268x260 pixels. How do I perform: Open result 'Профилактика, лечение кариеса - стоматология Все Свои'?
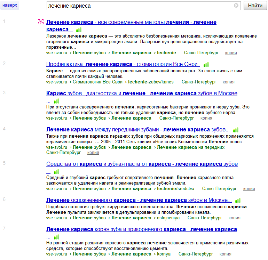coord(123,64)
